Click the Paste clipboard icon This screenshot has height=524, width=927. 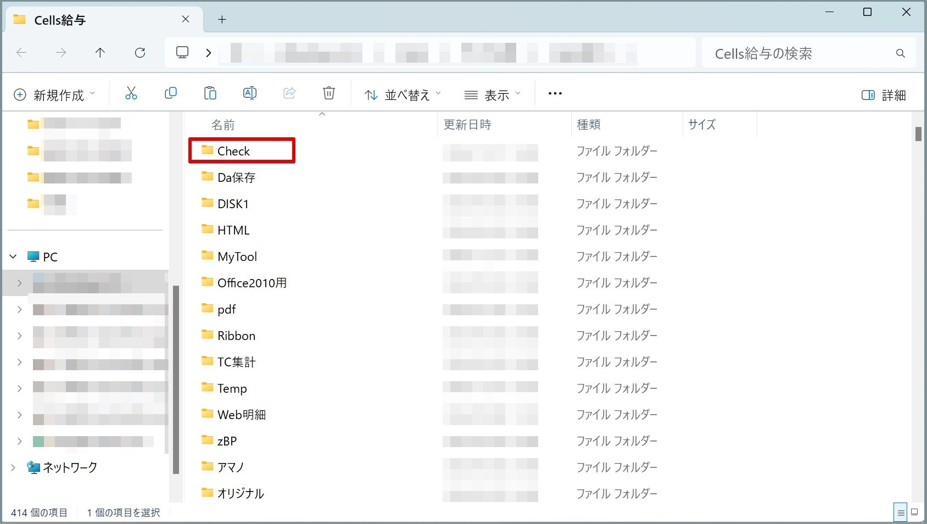(x=210, y=93)
